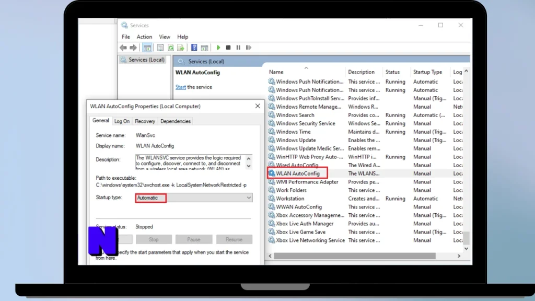This screenshot has height=301, width=535.
Task: Select Xbox Accessory Management service name
Action: click(310, 215)
